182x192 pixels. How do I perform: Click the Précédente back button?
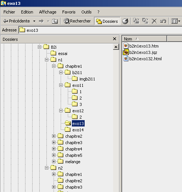16,21
